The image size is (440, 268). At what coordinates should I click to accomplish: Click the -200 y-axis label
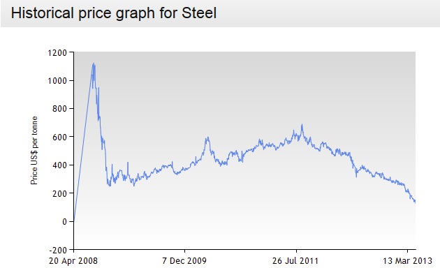click(58, 250)
